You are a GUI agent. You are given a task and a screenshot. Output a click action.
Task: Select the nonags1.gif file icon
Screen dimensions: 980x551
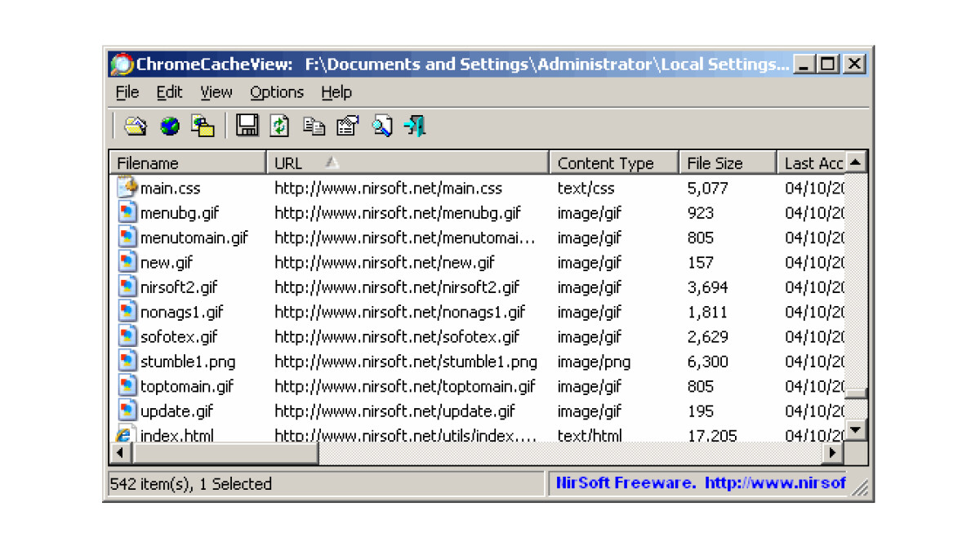pos(127,312)
